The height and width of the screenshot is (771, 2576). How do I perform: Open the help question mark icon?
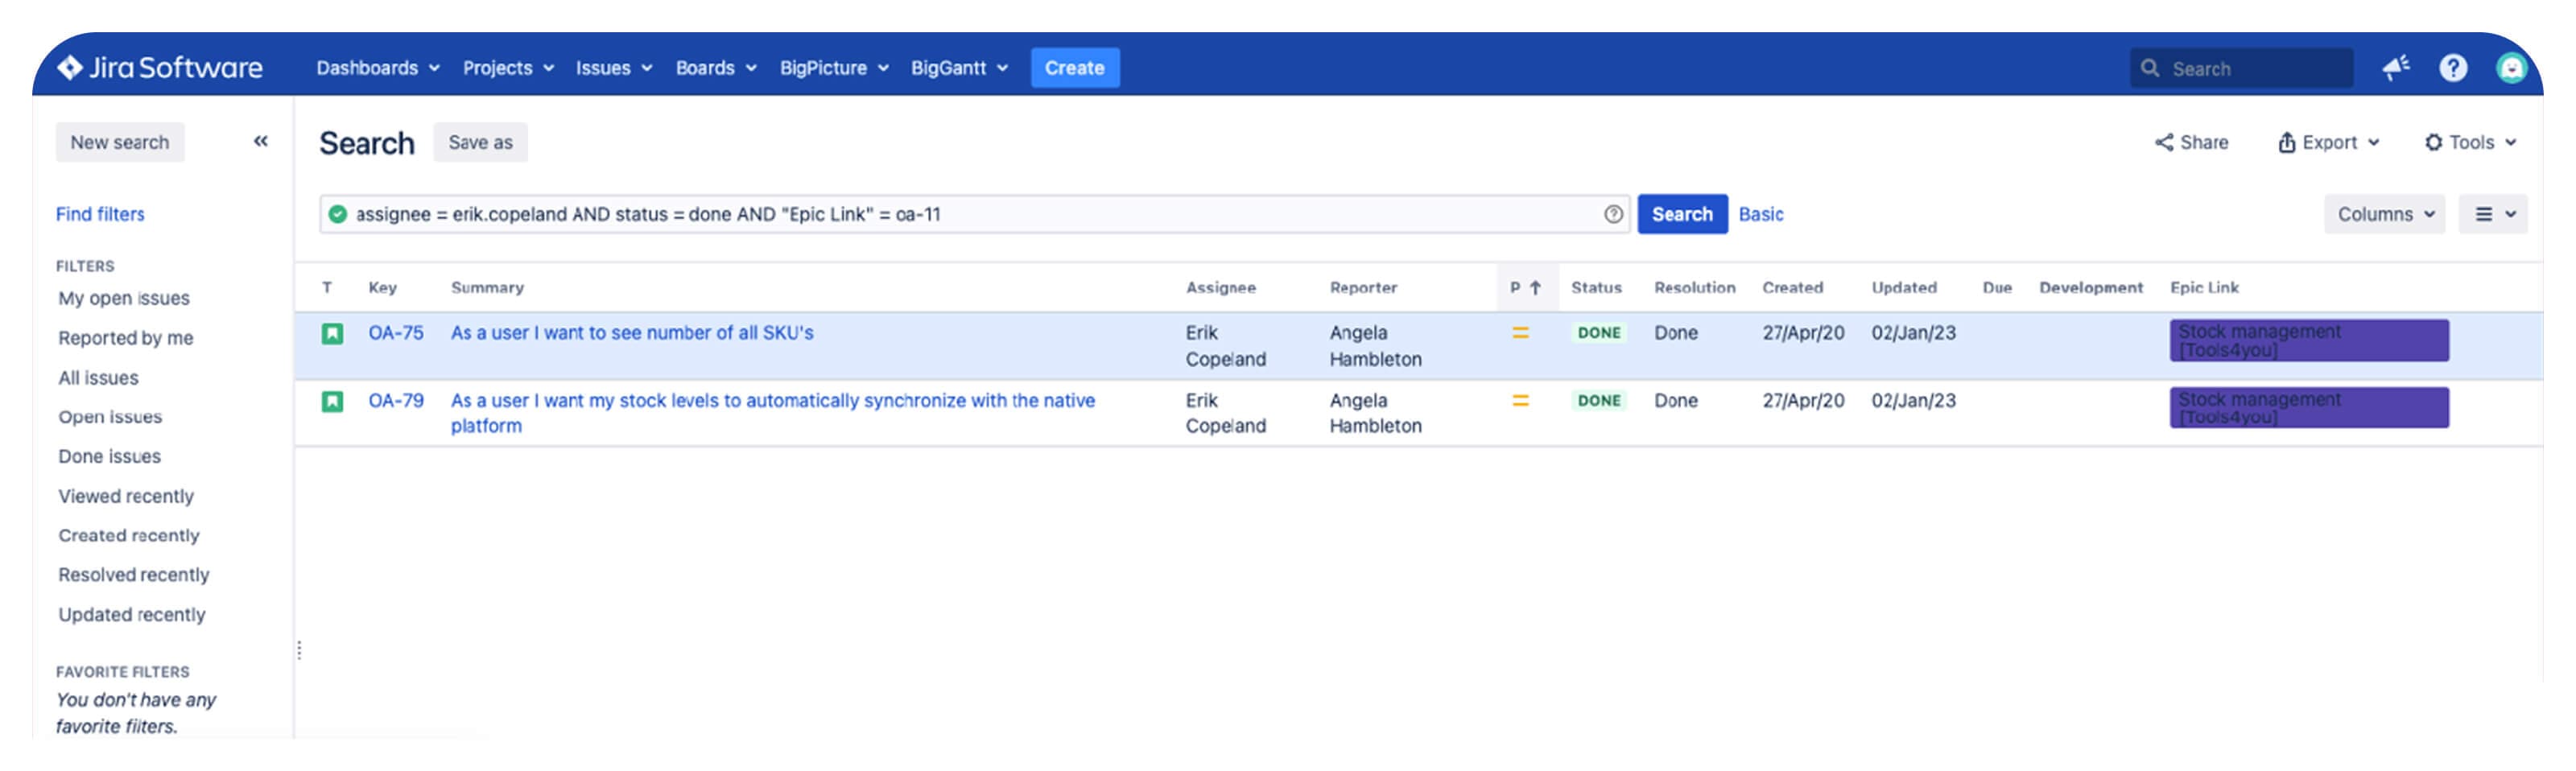(x=2453, y=68)
